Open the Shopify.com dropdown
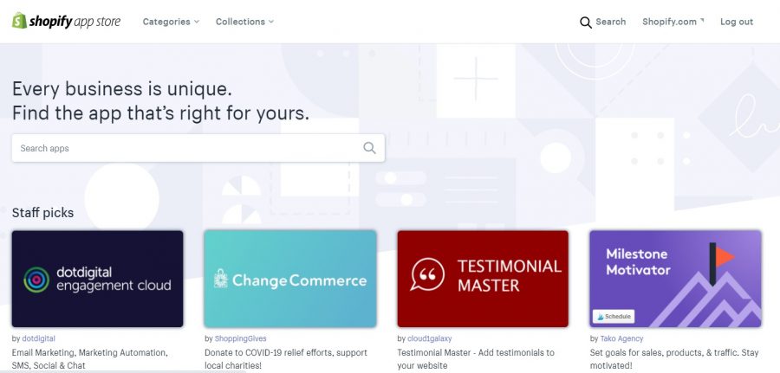The height and width of the screenshot is (373, 780). [x=673, y=22]
